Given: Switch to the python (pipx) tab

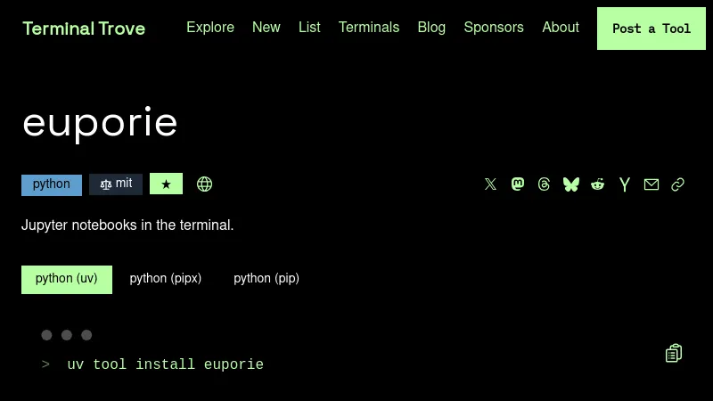Looking at the screenshot, I should click(166, 279).
